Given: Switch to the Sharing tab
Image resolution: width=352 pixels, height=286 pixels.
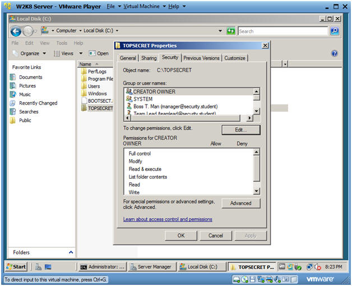Looking at the screenshot, I should [x=149, y=58].
